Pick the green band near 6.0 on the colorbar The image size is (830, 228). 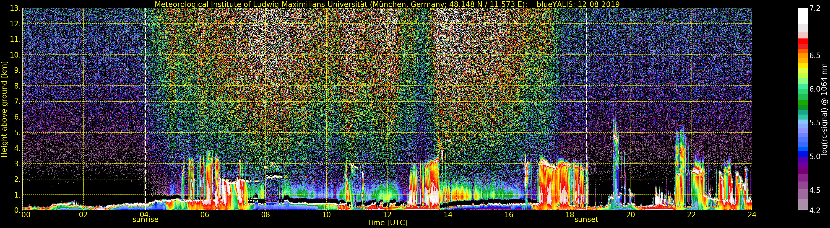tap(803, 92)
